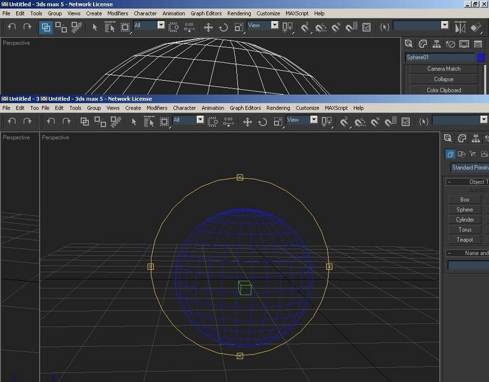Click the highlighted Select and Link tool
Image resolution: width=489 pixels, height=382 pixels.
[46, 27]
